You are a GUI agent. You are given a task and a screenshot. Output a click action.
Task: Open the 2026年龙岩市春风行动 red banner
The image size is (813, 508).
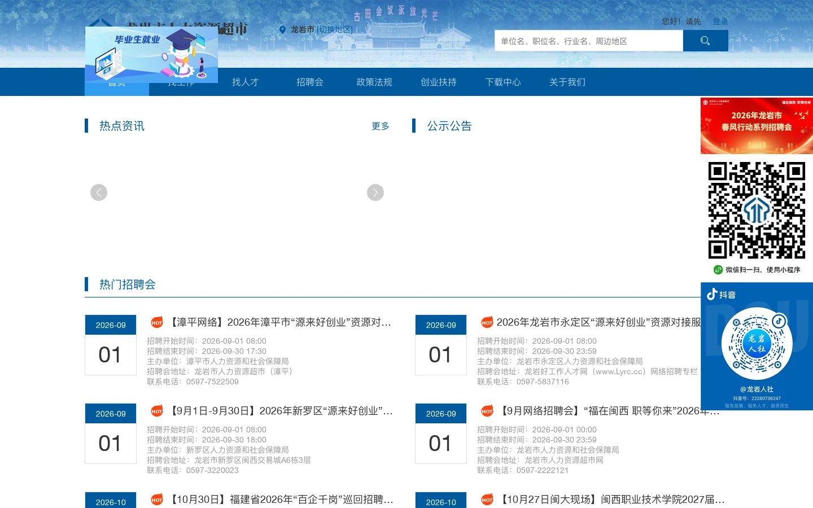tap(757, 126)
